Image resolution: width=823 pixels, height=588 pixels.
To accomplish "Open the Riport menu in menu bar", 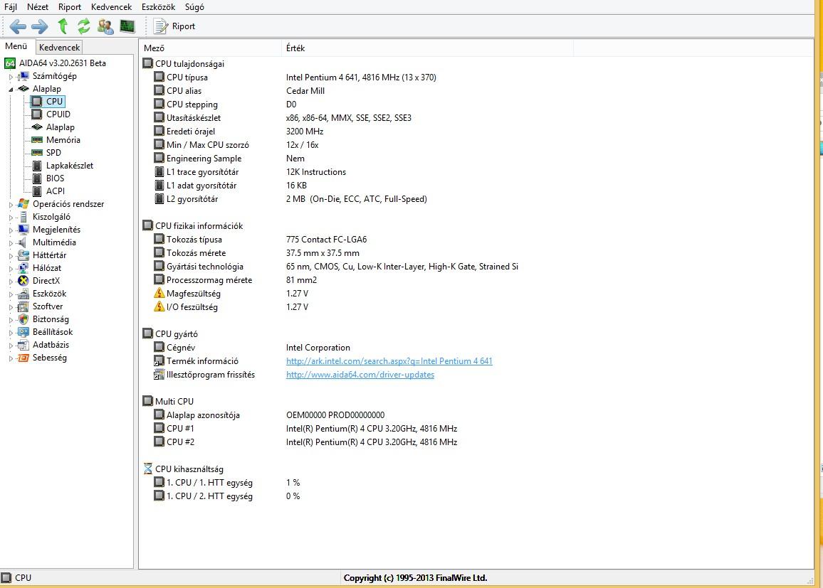I will click(x=70, y=7).
